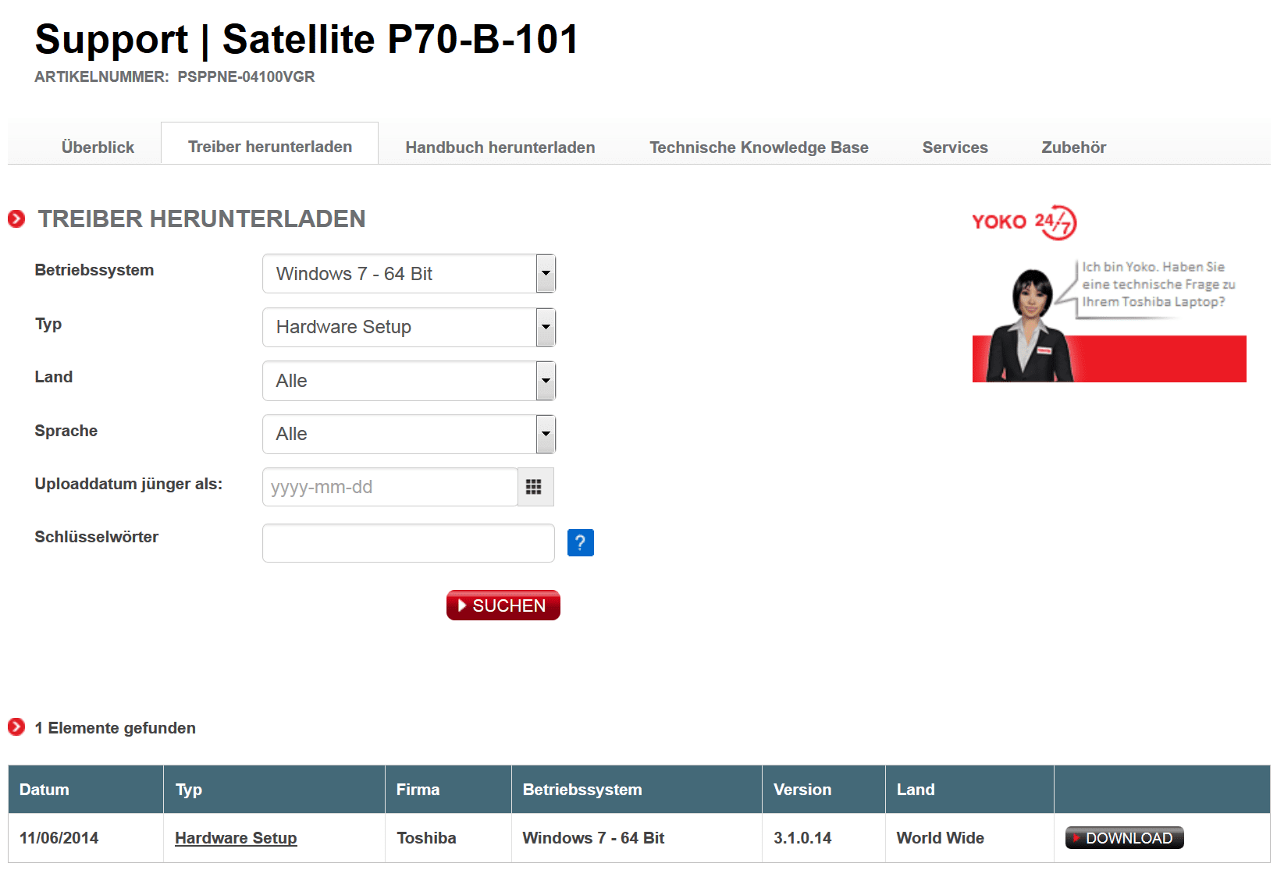Viewport: 1277px width, 895px height.
Task: Click Yoko's speech bubble text
Action: point(1158,285)
